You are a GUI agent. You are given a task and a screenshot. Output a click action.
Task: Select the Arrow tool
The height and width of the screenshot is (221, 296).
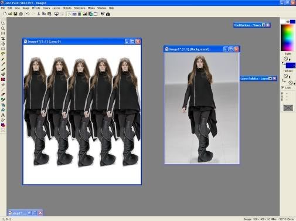[3, 23]
